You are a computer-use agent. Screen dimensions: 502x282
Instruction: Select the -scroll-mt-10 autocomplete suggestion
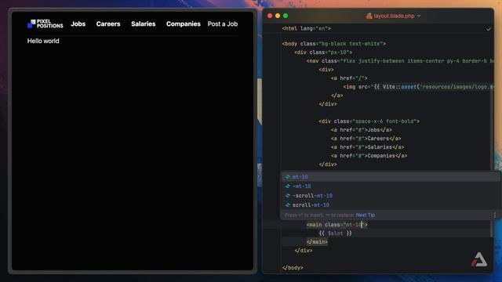(391, 195)
